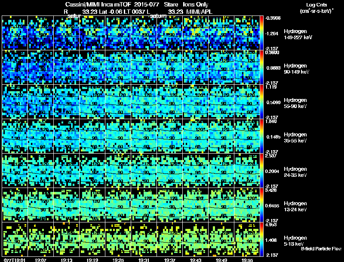Image resolution: width=344 pixels, height=262 pixels.
Task: Click the 4.953 colorbar maximum value
Action: (x=271, y=225)
